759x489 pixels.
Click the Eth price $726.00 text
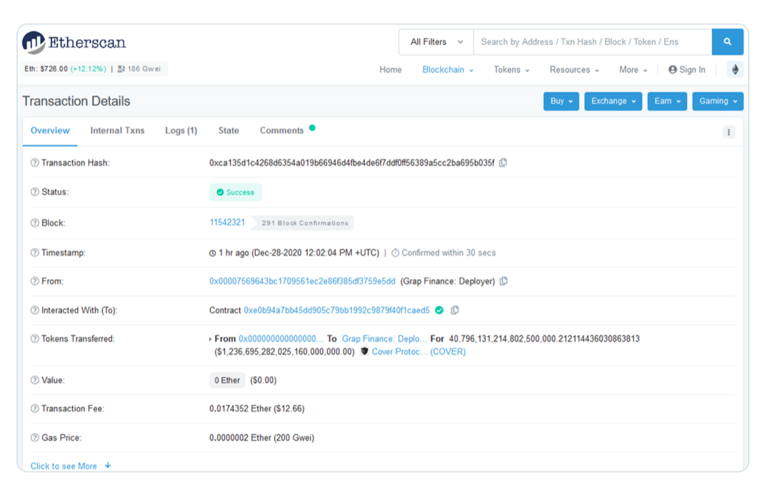[x=46, y=68]
